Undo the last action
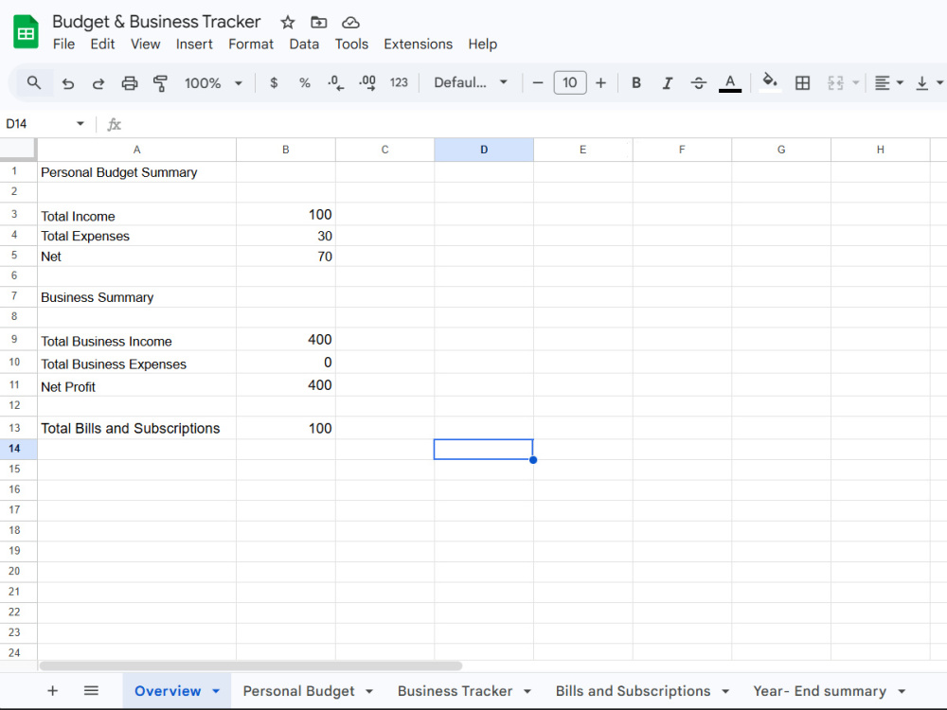This screenshot has width=947, height=710. [67, 83]
